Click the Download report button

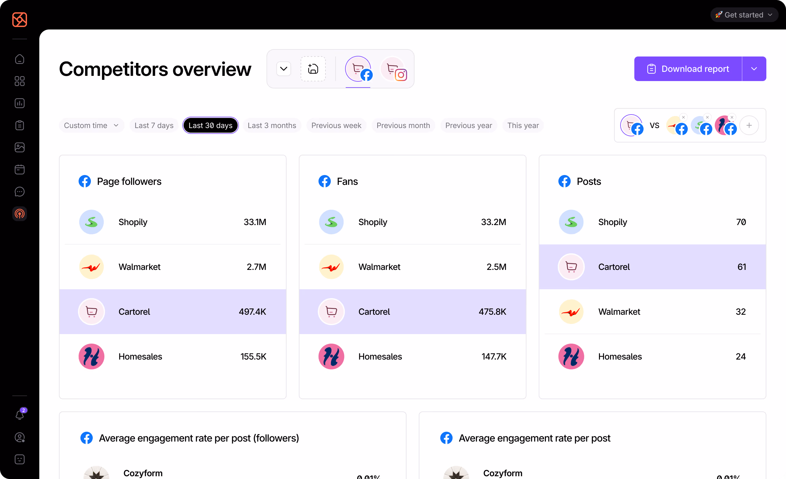click(688, 69)
